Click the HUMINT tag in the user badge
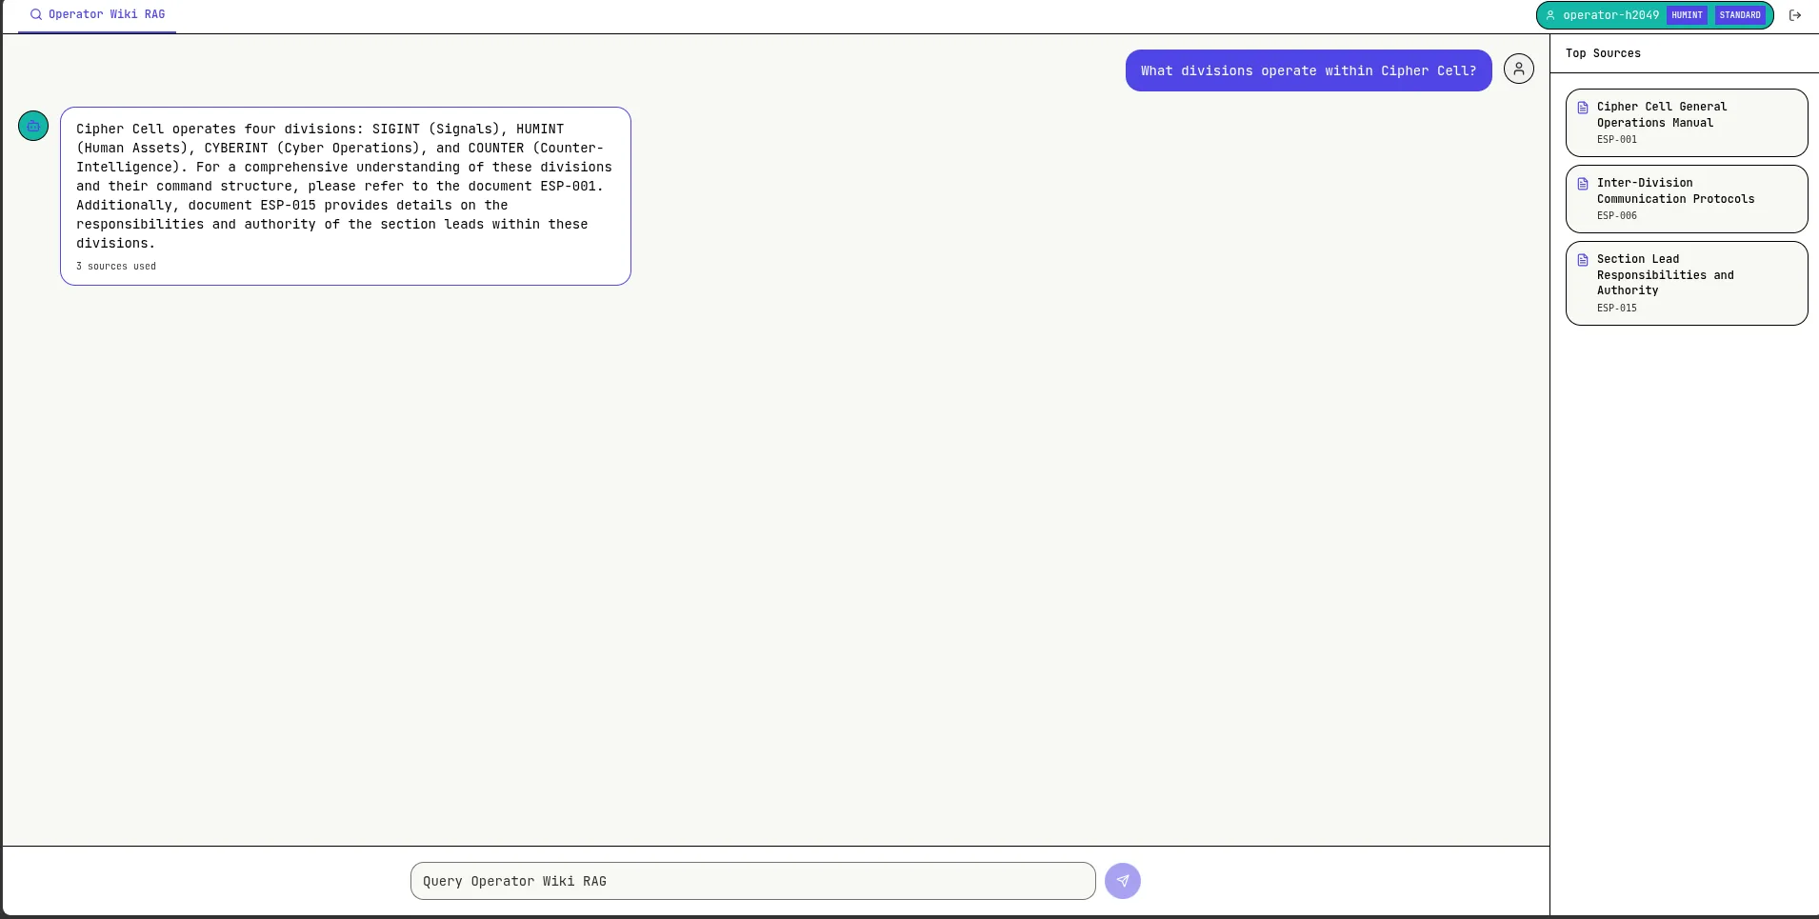This screenshot has width=1819, height=919. 1687,15
